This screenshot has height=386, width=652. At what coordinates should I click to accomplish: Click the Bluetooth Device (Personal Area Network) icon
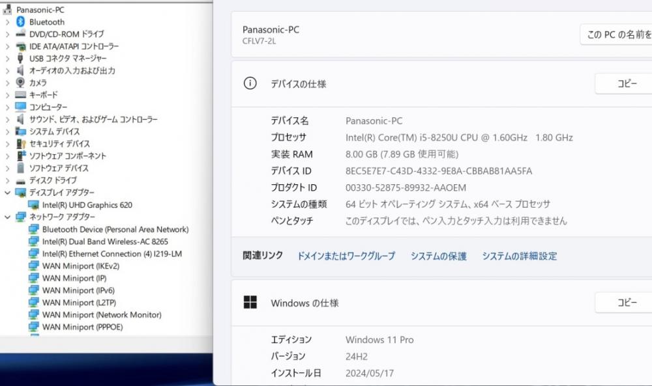click(x=34, y=229)
